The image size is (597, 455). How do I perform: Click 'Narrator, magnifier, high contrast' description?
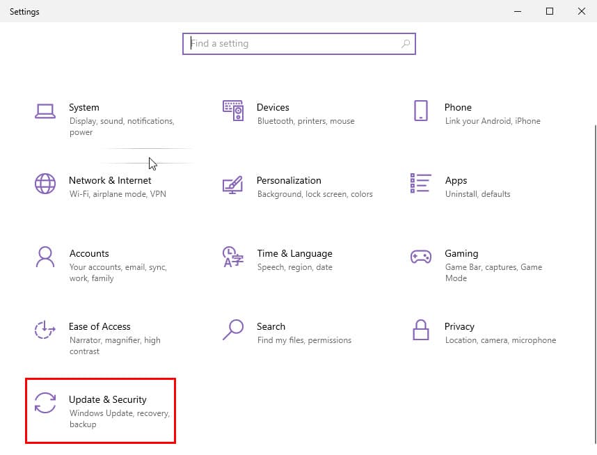click(115, 346)
